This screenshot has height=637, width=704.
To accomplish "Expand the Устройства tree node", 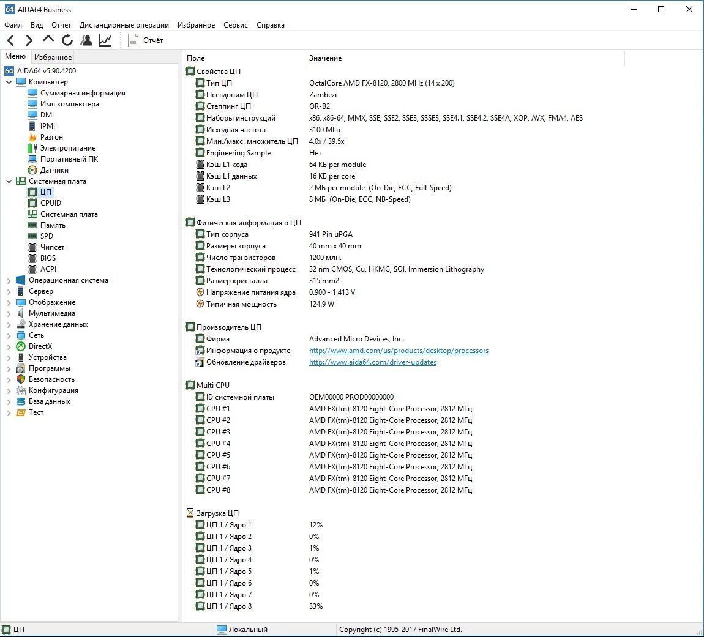I will click(x=9, y=357).
